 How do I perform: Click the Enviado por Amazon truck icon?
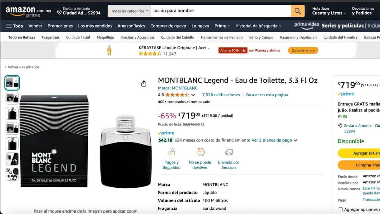229,152
